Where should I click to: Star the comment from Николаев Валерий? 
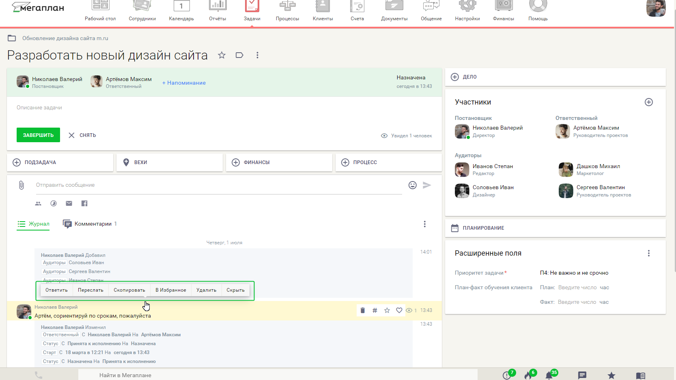pyautogui.click(x=387, y=310)
